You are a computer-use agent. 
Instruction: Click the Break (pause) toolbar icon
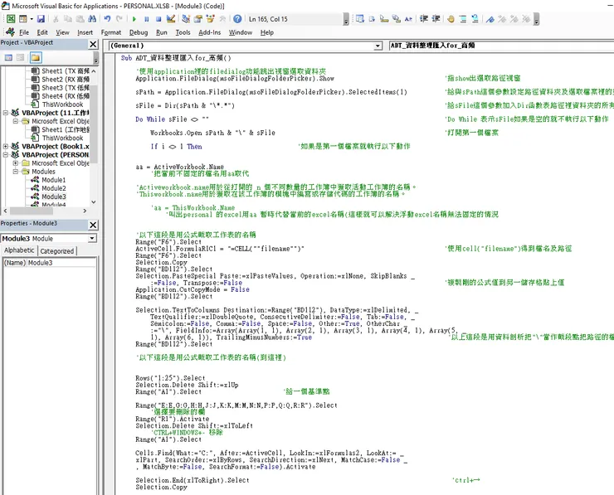tap(147, 18)
